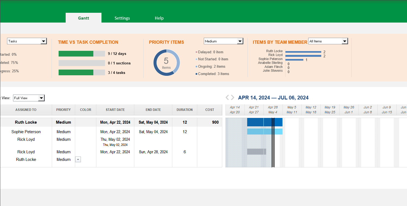Open the color picker in Ruth Locke's row
Screen dimensions: 407x206
point(78,159)
